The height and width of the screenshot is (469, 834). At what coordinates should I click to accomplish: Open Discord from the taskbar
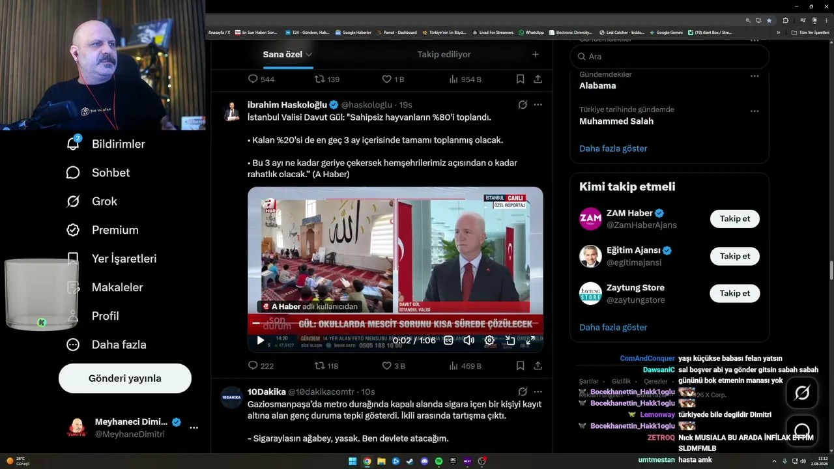pos(424,461)
